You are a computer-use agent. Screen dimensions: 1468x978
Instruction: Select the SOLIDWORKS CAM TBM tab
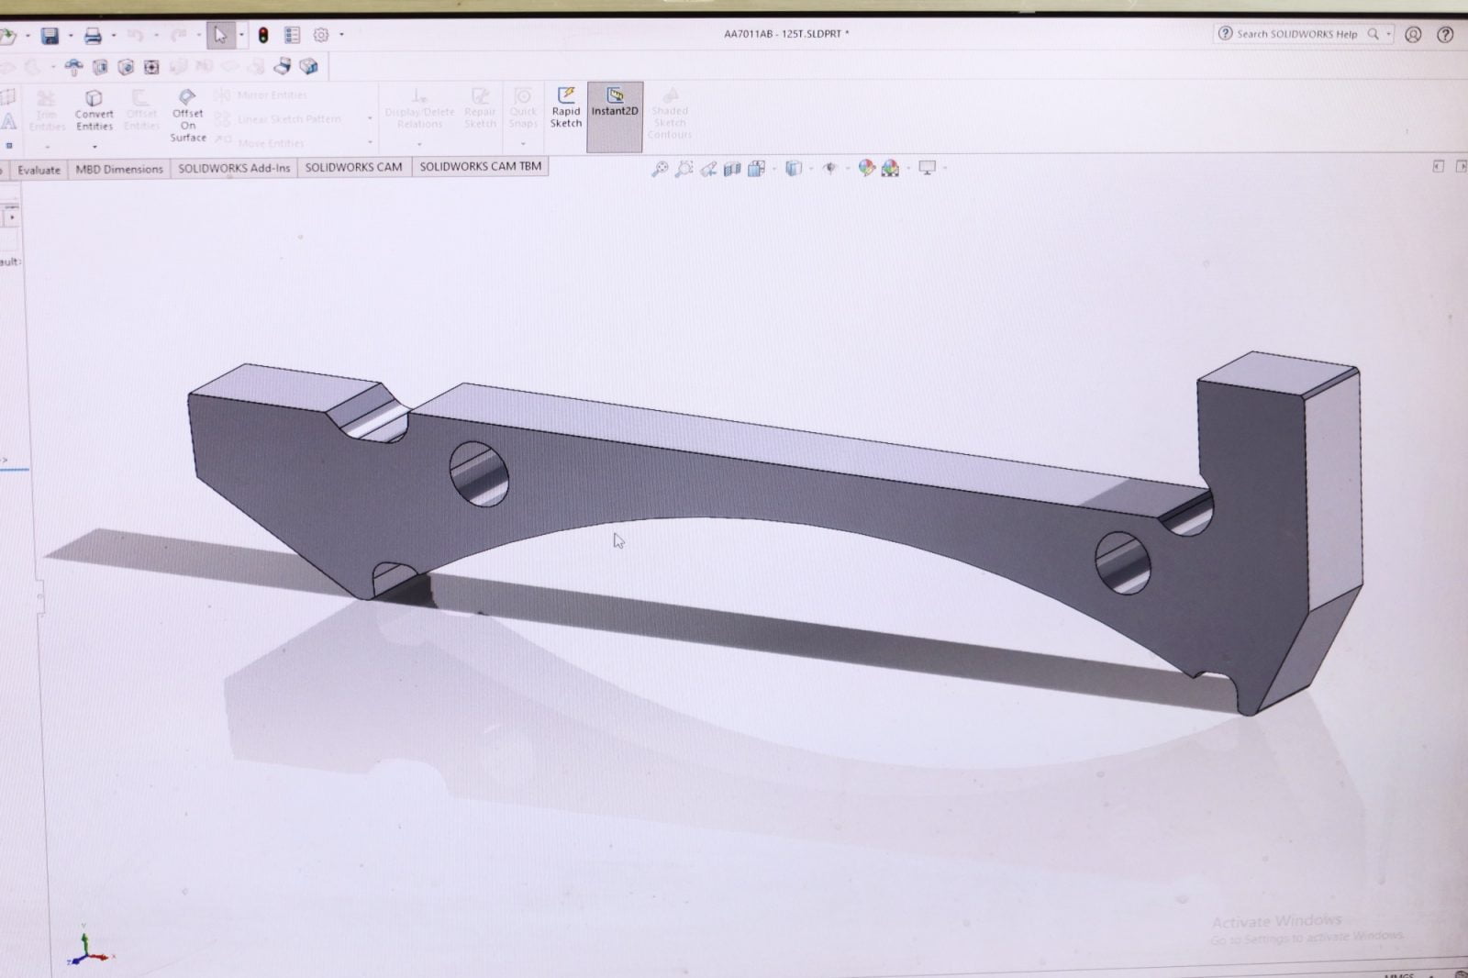pyautogui.click(x=480, y=166)
